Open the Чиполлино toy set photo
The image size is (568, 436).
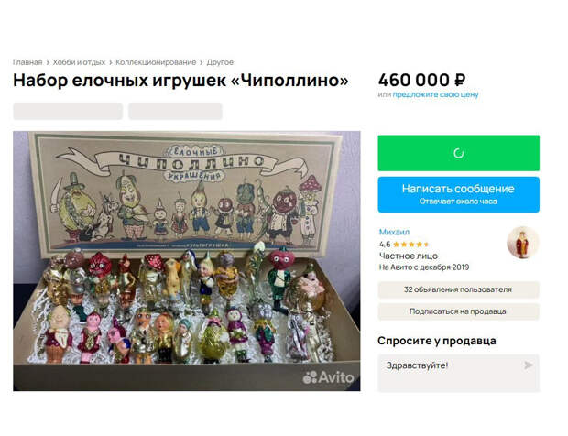(187, 261)
